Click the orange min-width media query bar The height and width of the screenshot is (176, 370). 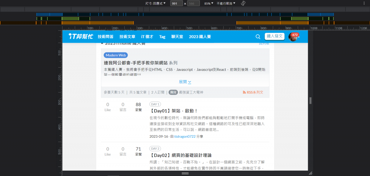pyautogui.click(x=98, y=23)
